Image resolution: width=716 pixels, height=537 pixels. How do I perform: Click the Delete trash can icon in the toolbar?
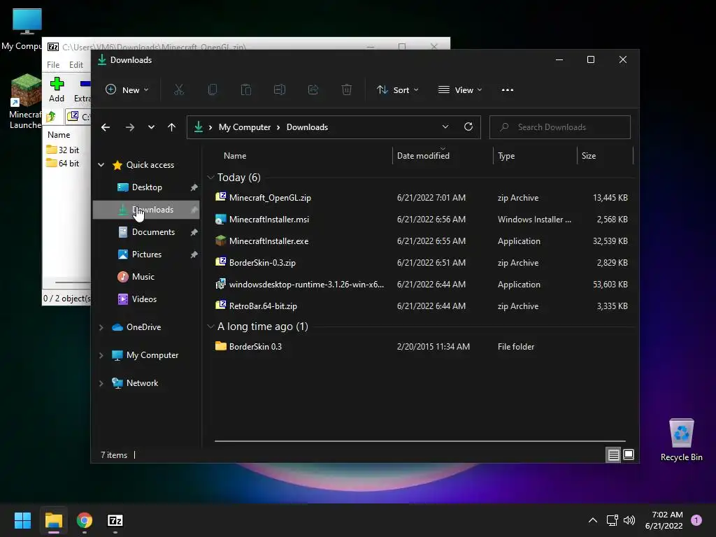(347, 90)
